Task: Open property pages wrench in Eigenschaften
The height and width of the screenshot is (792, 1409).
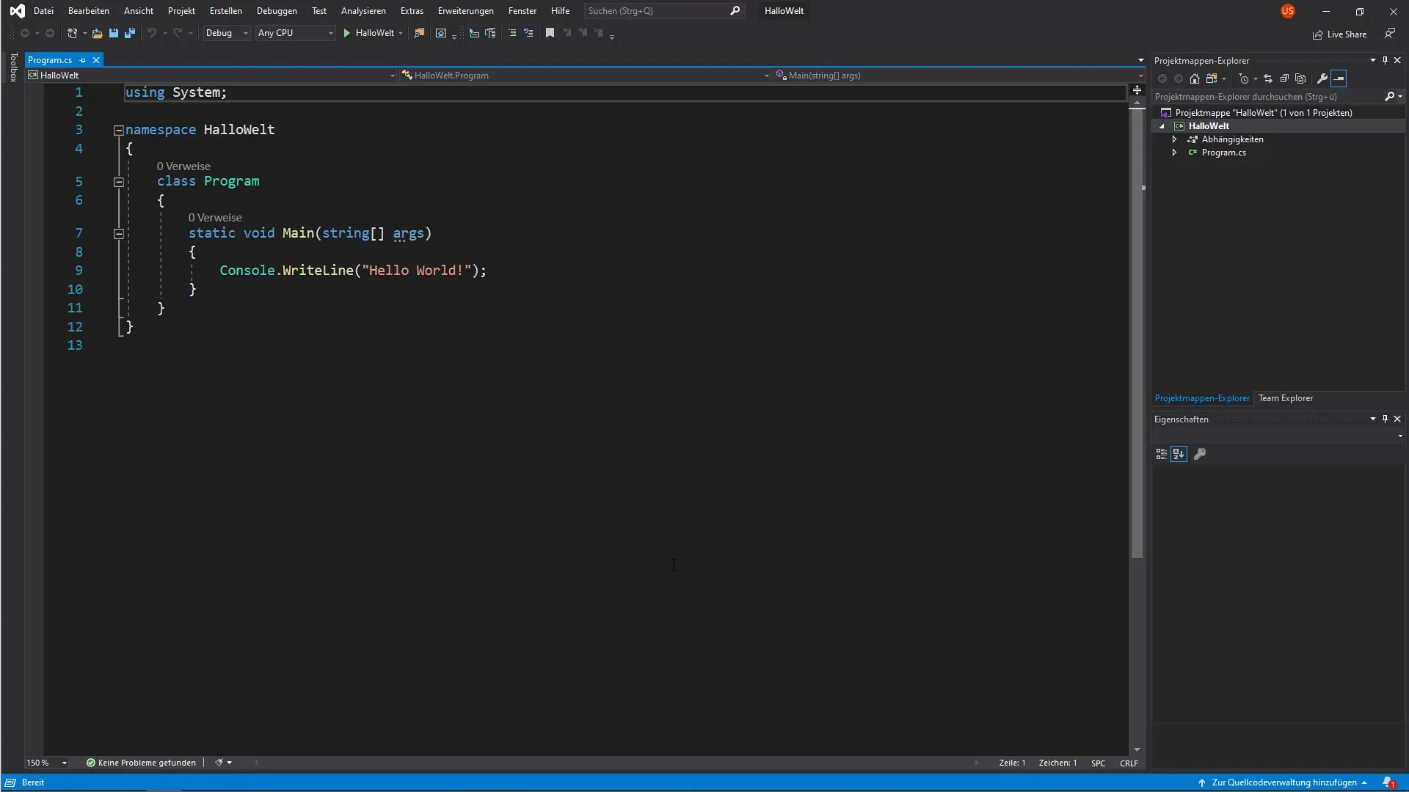Action: [1200, 454]
